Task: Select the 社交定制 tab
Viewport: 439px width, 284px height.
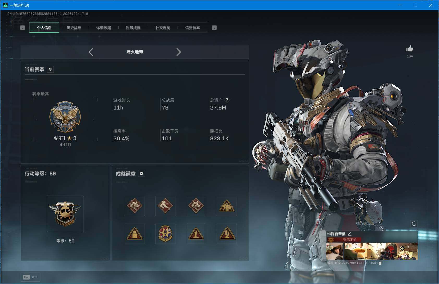Action: (x=163, y=28)
